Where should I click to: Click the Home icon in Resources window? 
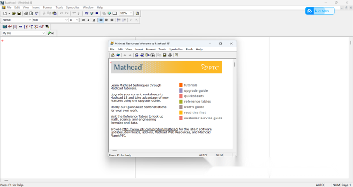point(113,55)
